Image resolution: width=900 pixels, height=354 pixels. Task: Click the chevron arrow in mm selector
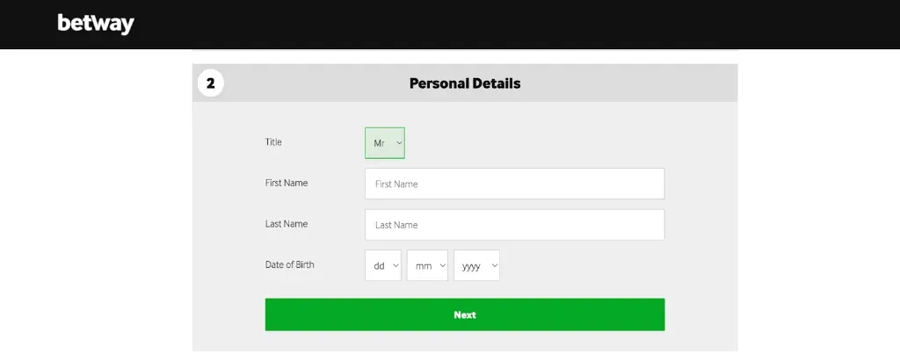(x=441, y=266)
